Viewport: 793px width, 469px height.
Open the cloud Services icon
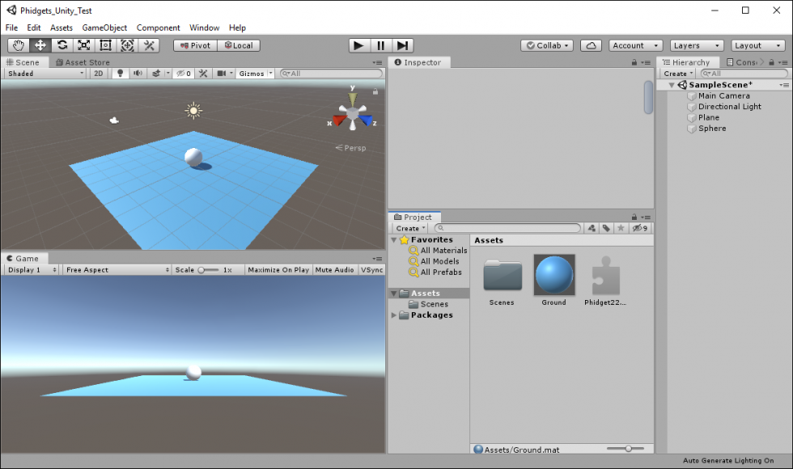click(591, 45)
